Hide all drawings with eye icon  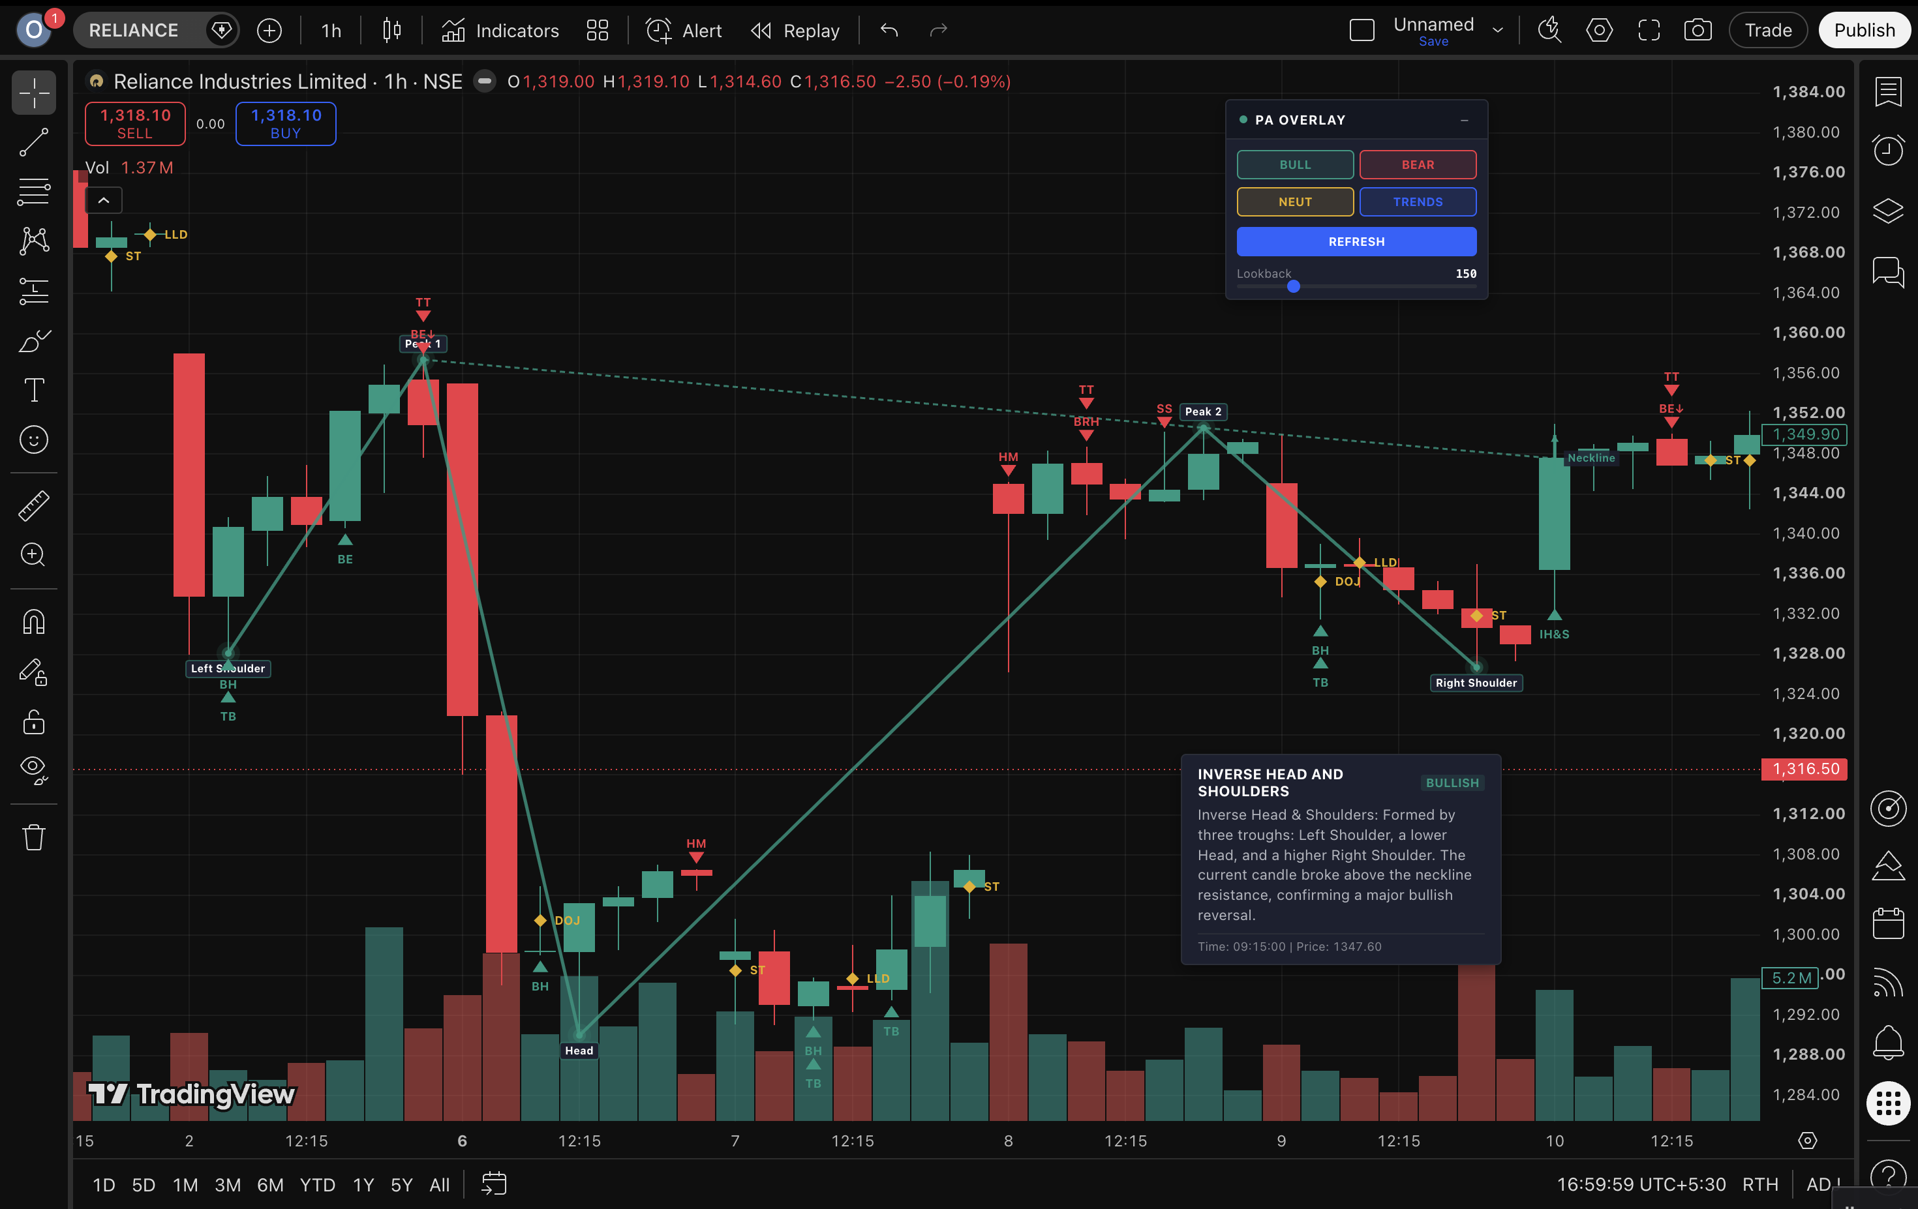coord(33,769)
